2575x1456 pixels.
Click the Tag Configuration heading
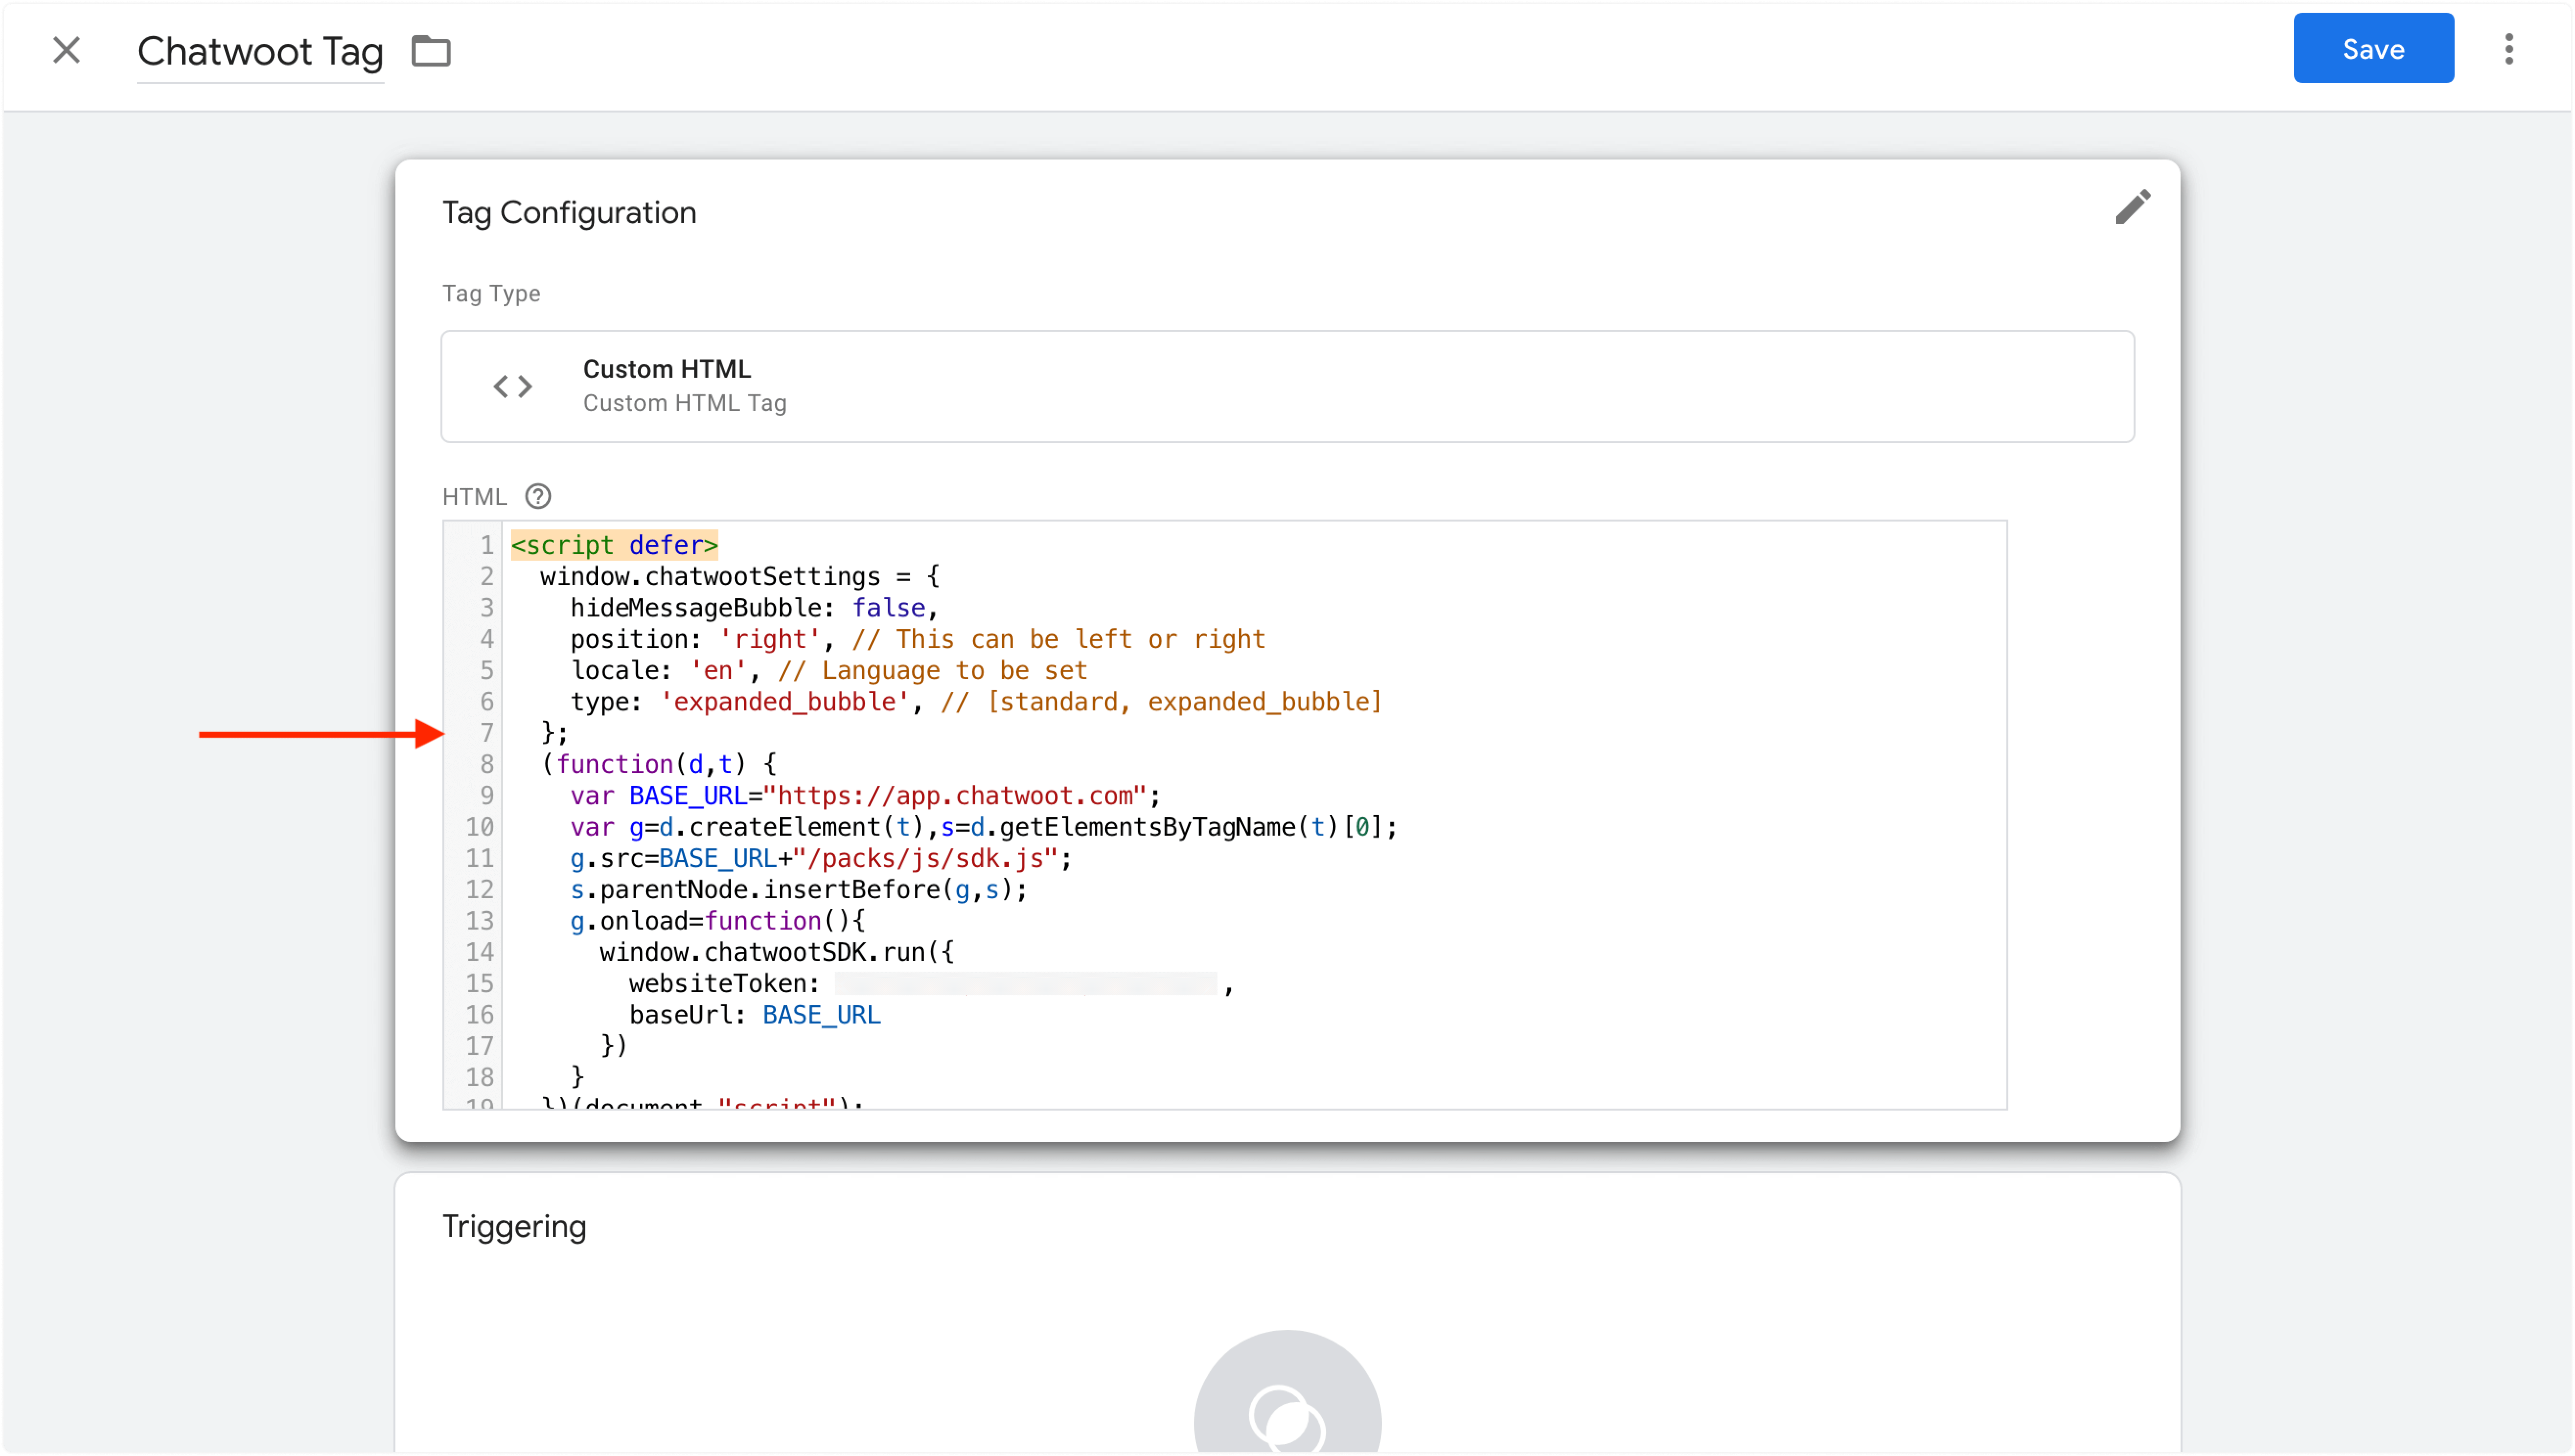(x=568, y=212)
